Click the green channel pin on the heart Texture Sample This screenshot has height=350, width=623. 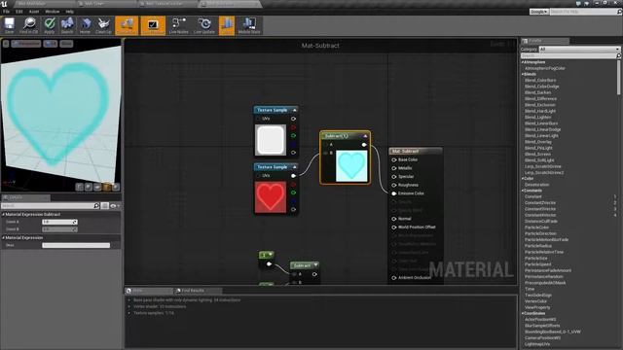pyautogui.click(x=294, y=192)
